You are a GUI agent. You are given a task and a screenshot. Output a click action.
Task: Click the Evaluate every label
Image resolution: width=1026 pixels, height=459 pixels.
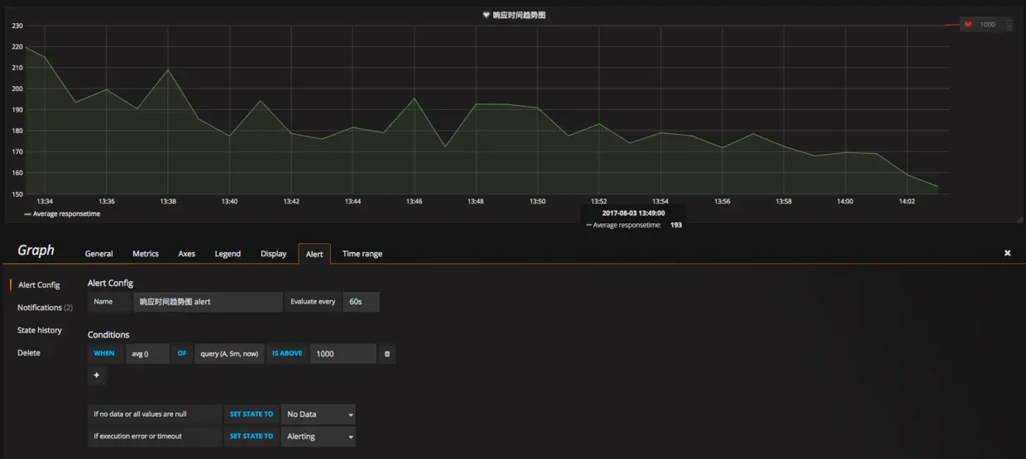pyautogui.click(x=313, y=302)
